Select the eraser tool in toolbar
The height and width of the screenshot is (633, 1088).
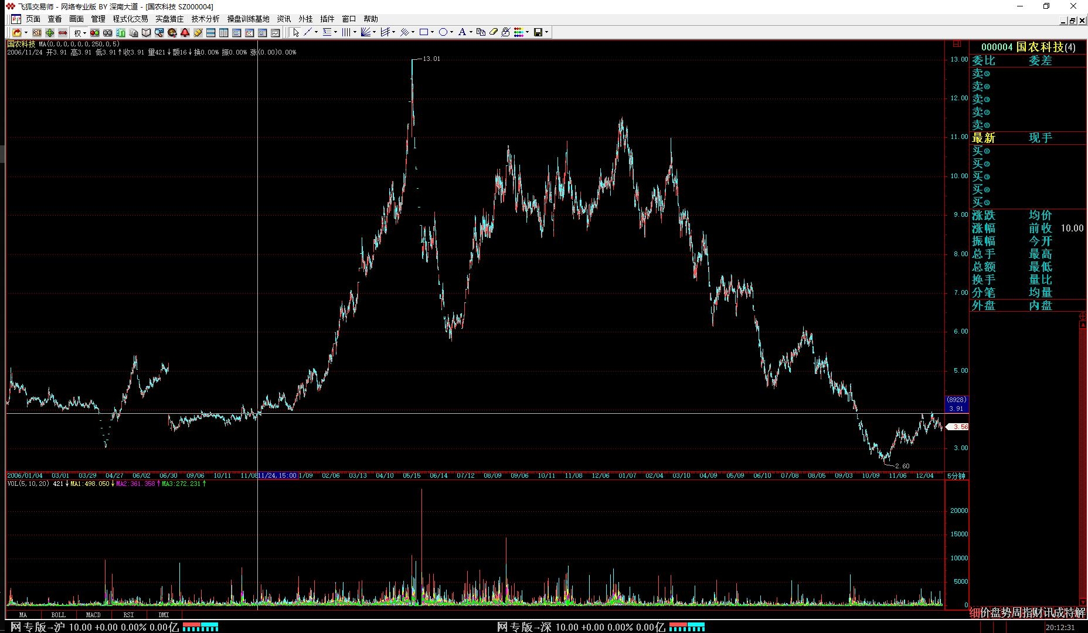coord(493,32)
